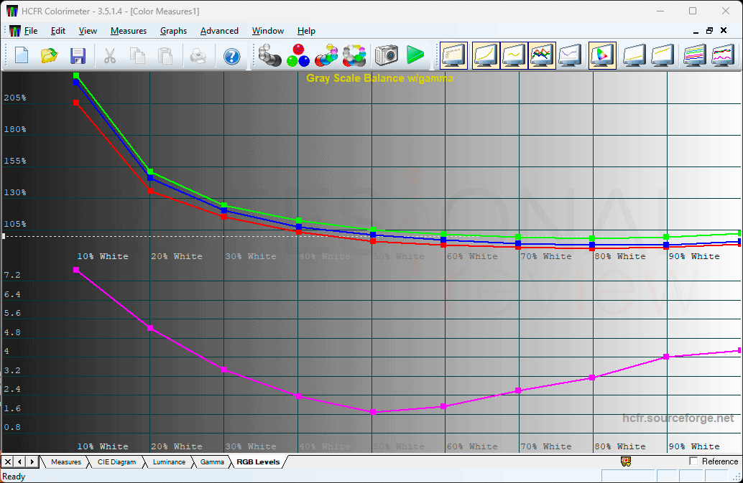
Task: Close the inner Color Measures1 document
Action: click(724, 31)
